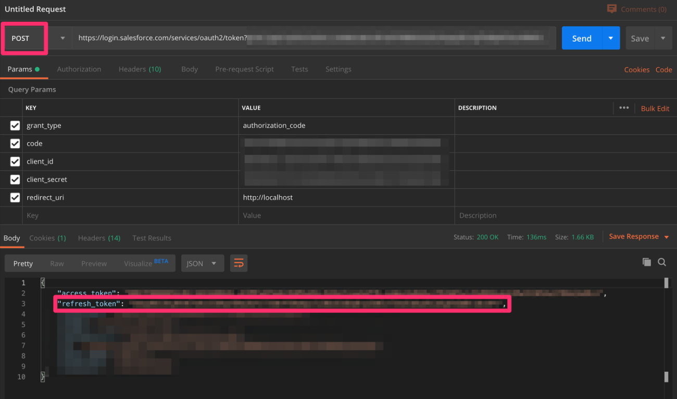
Task: Uncheck the grant_type parameter checkbox
Action: tap(15, 125)
